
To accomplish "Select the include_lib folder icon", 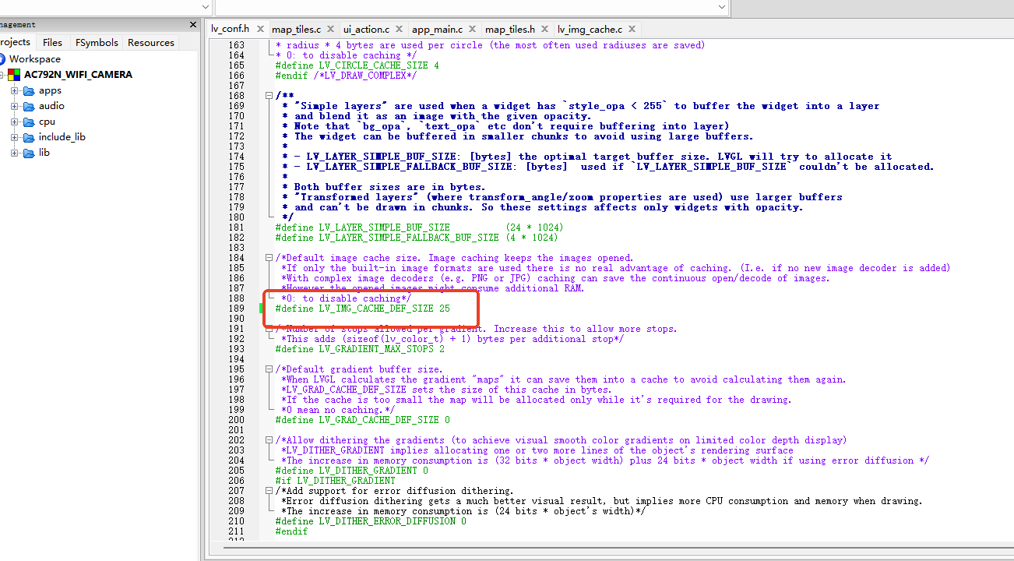I will [x=29, y=137].
